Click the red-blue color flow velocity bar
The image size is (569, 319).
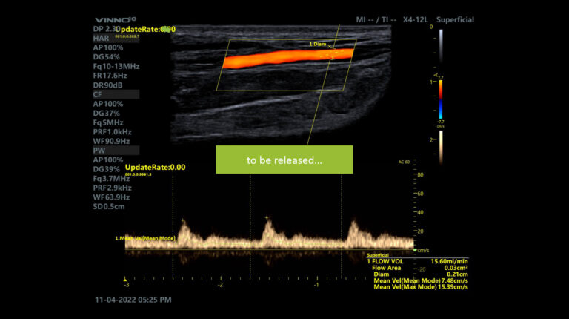[x=441, y=99]
